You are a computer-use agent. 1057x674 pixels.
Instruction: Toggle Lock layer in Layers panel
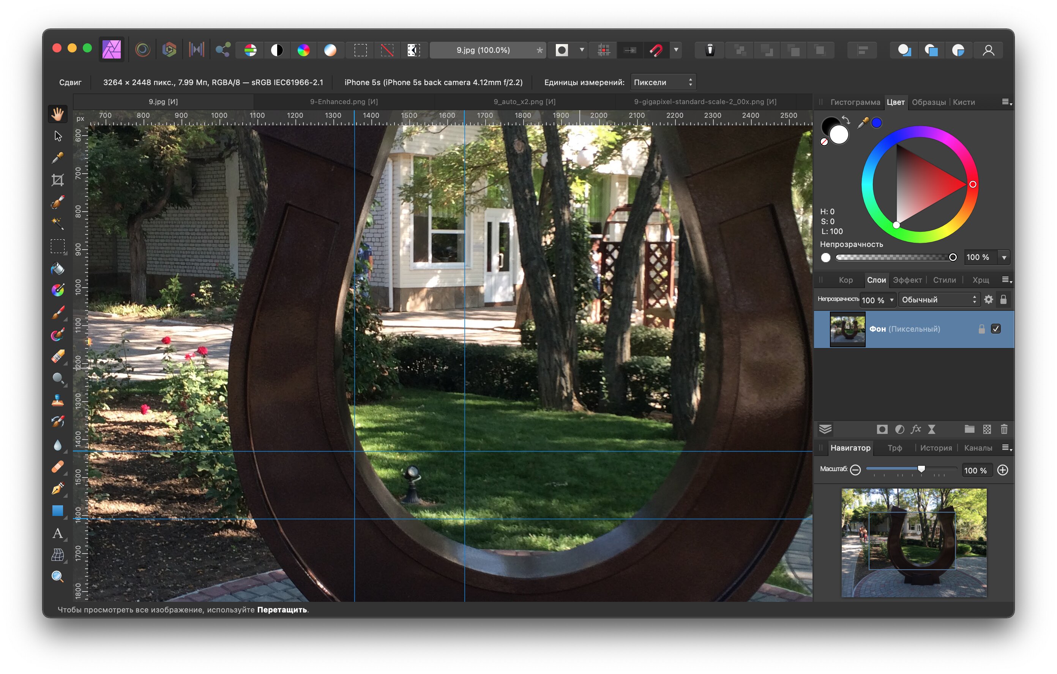pos(1003,300)
